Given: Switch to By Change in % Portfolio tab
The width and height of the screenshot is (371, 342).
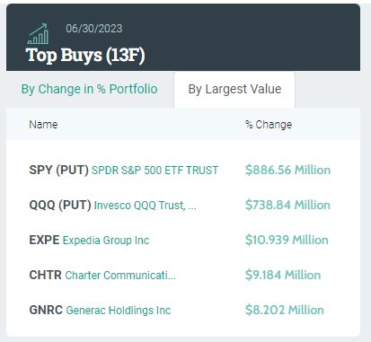Looking at the screenshot, I should [x=89, y=89].
